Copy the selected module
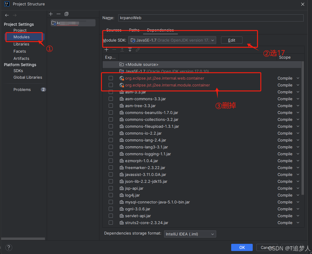Image resolution: width=312 pixels, height=254 pixels. (66, 14)
